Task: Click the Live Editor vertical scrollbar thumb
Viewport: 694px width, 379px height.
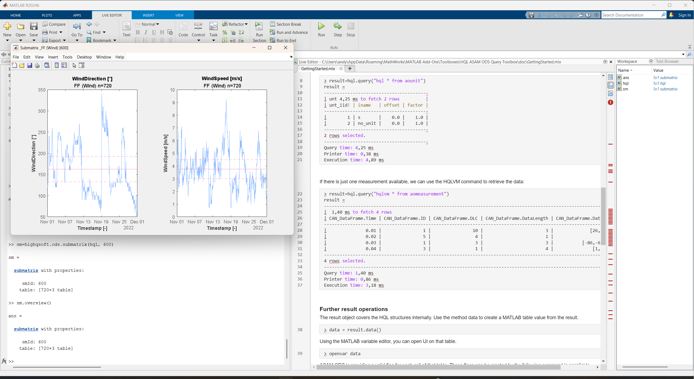Action: coord(603,217)
